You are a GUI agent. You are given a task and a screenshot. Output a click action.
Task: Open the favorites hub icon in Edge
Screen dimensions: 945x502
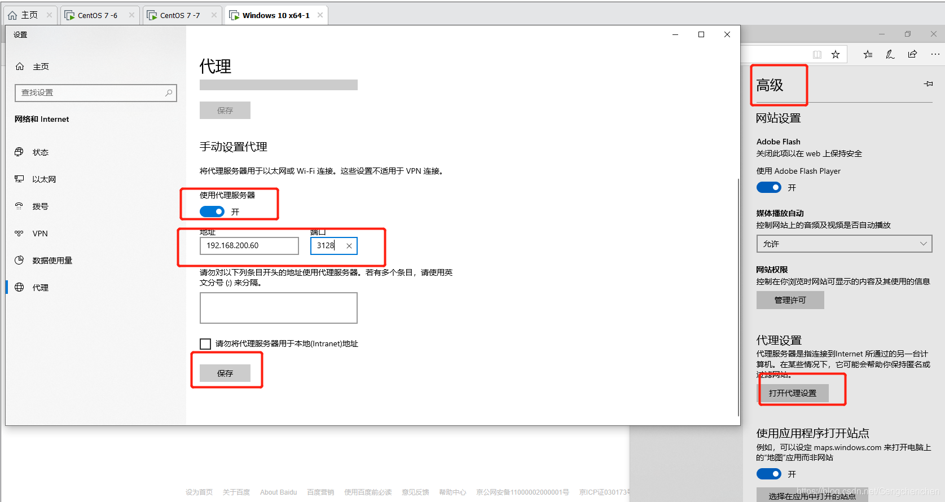tap(868, 55)
